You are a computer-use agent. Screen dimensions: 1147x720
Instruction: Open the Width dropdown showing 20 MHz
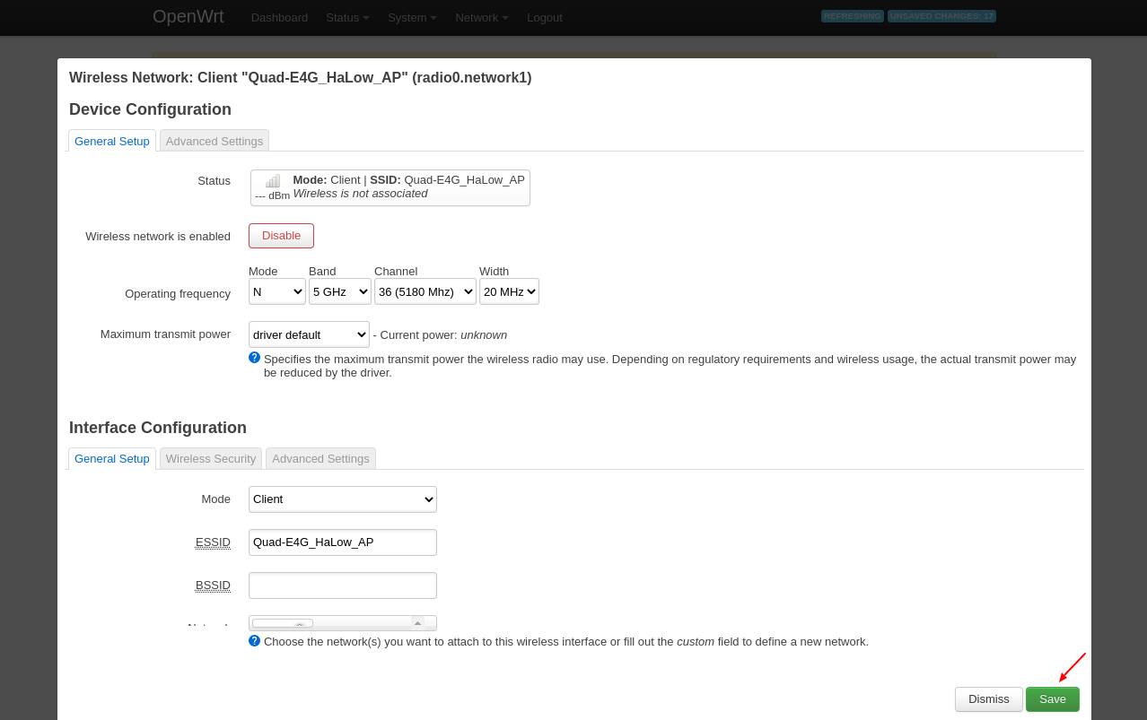tap(509, 291)
